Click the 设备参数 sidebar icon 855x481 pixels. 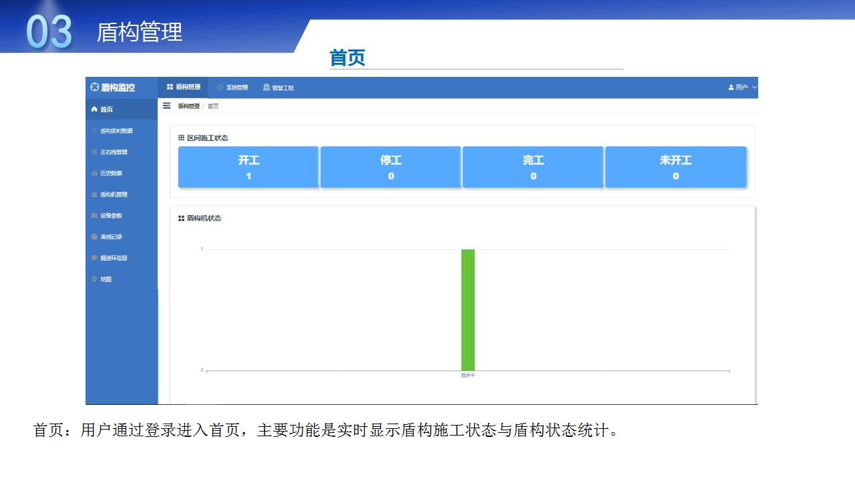coord(94,216)
